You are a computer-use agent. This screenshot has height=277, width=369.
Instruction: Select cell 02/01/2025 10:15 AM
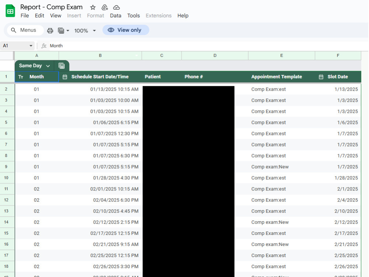[x=100, y=189]
